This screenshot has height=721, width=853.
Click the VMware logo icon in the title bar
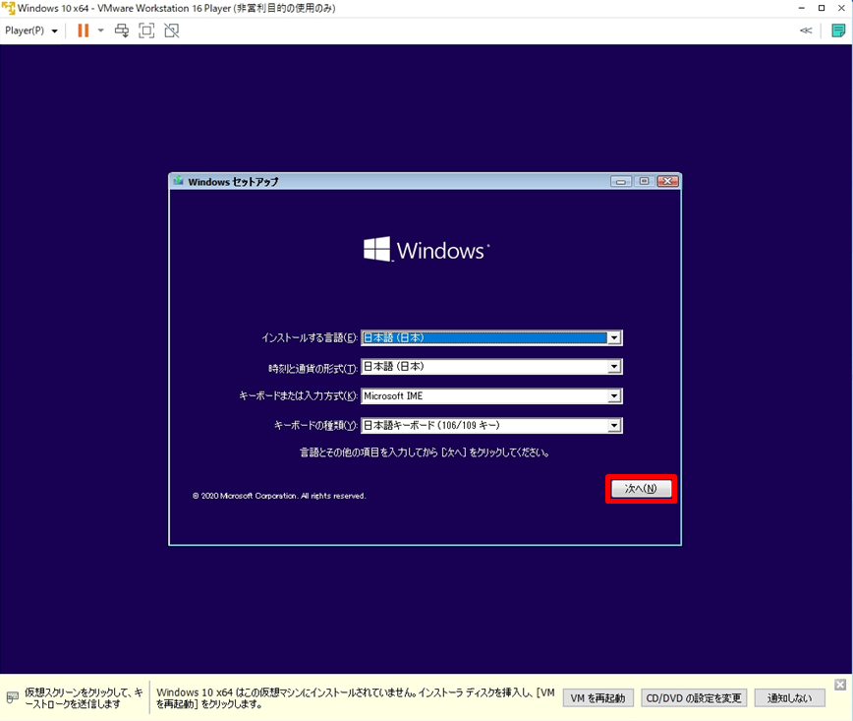8,8
